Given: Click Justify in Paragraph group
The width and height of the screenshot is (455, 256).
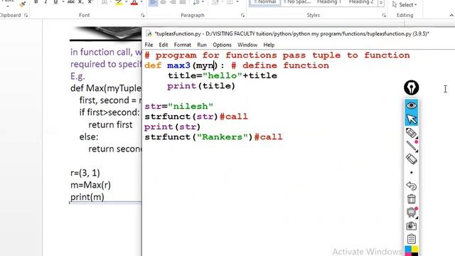Looking at the screenshot, I should click(x=183, y=2).
